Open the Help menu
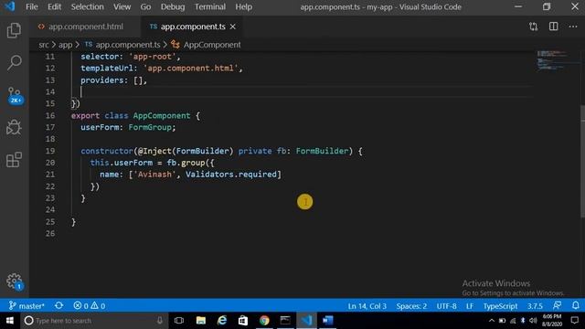This screenshot has width=585, height=329. (x=244, y=6)
